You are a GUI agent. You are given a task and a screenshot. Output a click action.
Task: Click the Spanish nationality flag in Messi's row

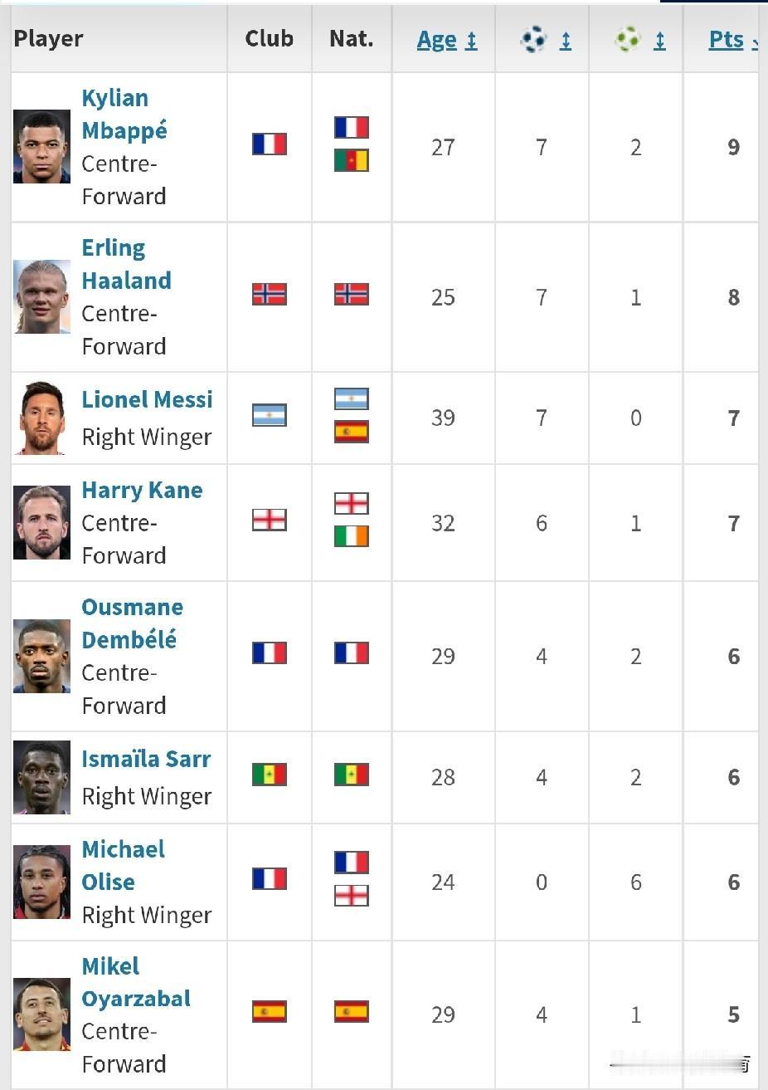click(x=352, y=432)
